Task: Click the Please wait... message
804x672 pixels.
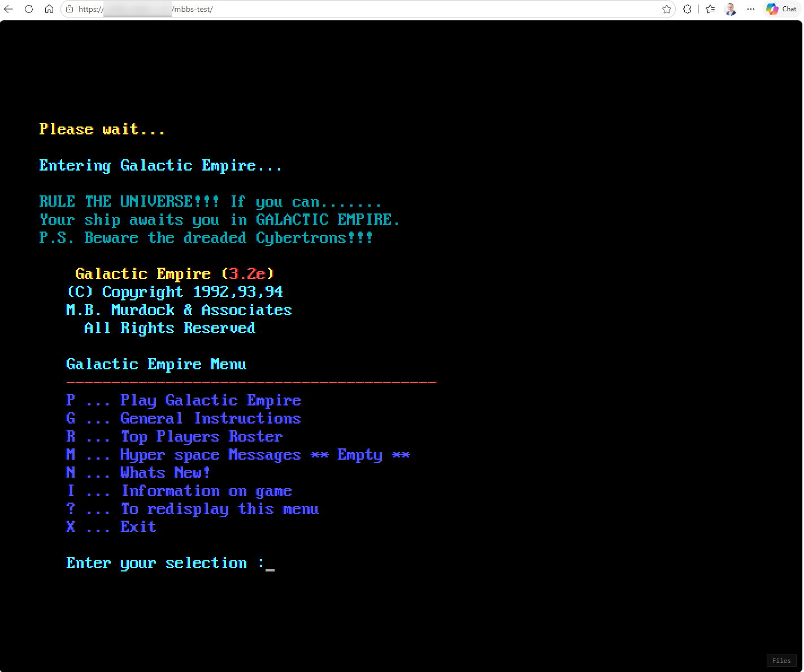Action: [x=102, y=129]
